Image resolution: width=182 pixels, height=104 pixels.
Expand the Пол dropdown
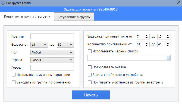[x=52, y=52]
